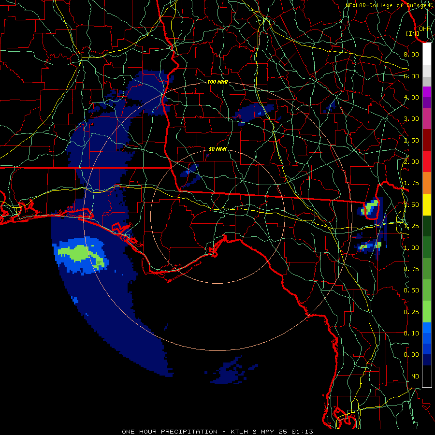Select the 2.00 legend value
Viewport: 435px width, 435px height.
tap(411, 162)
